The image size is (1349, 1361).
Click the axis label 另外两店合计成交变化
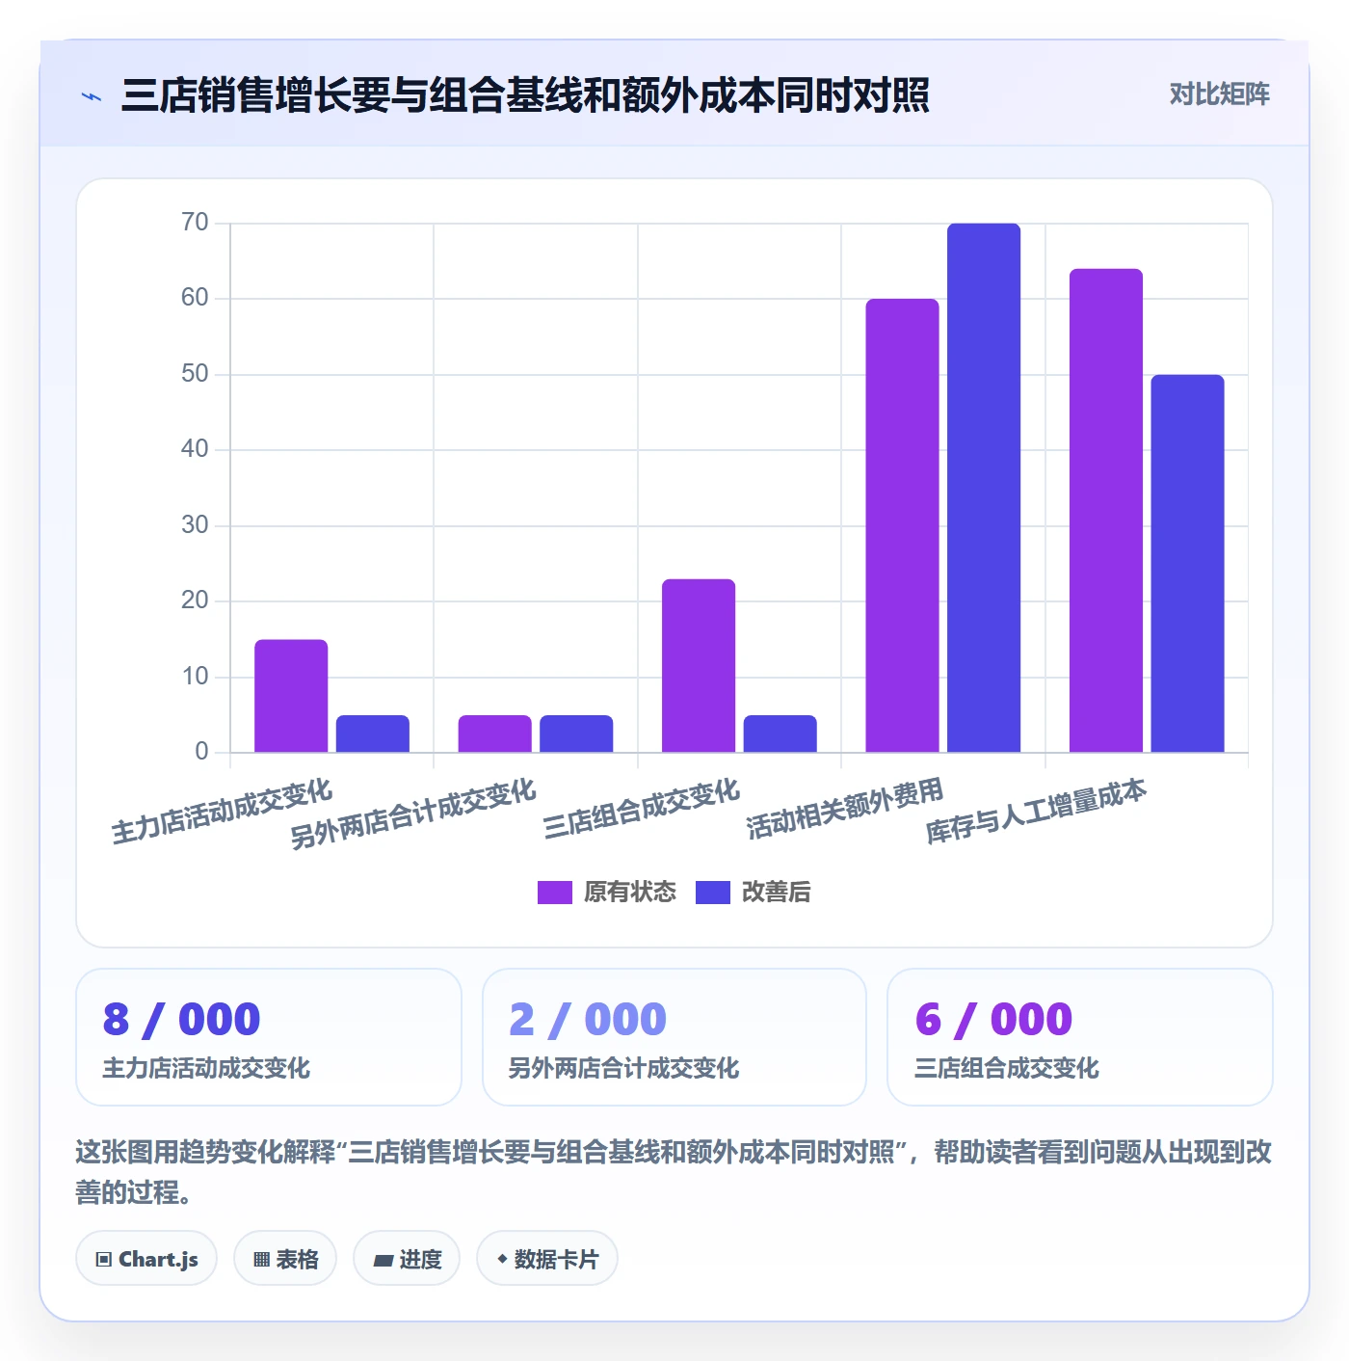click(x=413, y=814)
